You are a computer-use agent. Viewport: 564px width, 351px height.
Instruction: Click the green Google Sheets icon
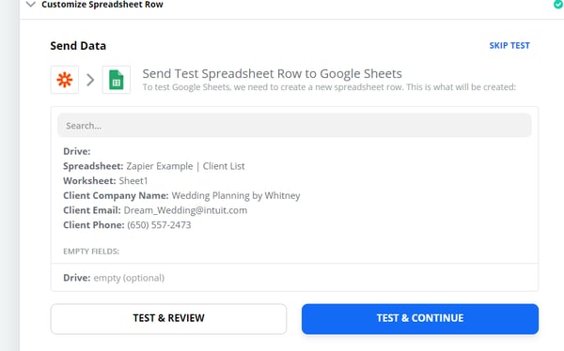117,80
